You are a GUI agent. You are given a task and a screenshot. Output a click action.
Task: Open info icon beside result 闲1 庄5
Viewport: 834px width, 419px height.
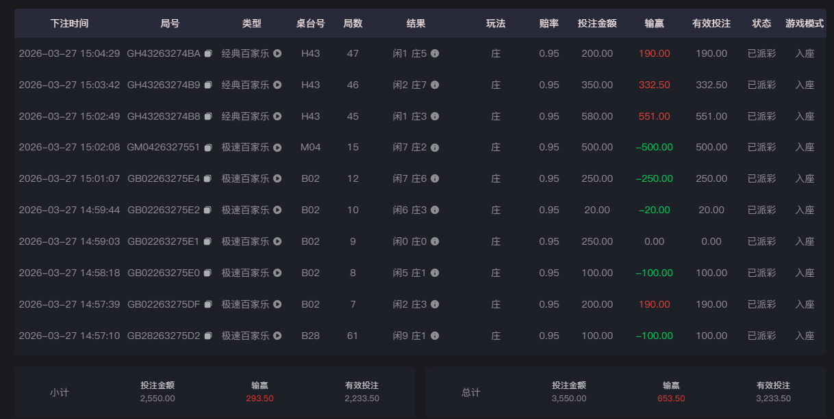click(435, 53)
